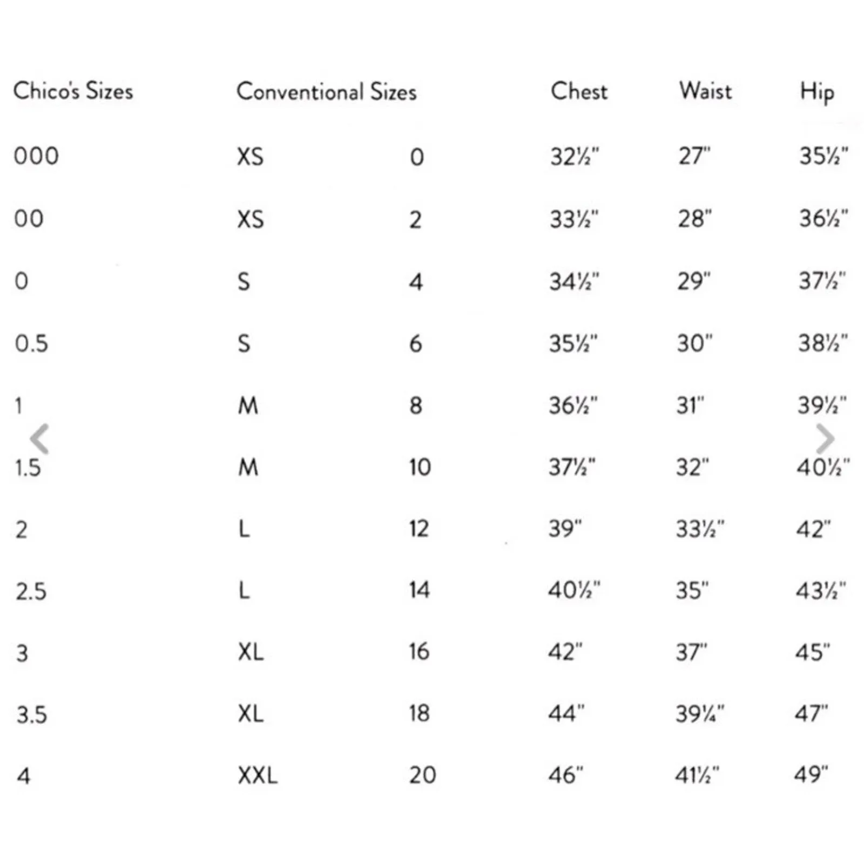Select the 27" waist measurement

[x=694, y=156]
